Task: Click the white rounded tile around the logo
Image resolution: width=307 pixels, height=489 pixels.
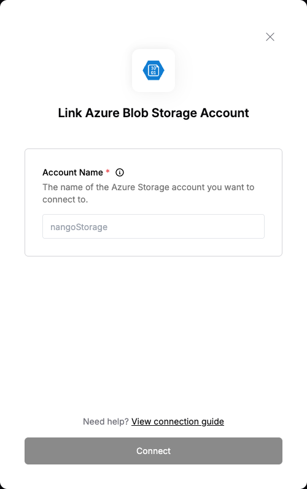Action: pyautogui.click(x=153, y=71)
